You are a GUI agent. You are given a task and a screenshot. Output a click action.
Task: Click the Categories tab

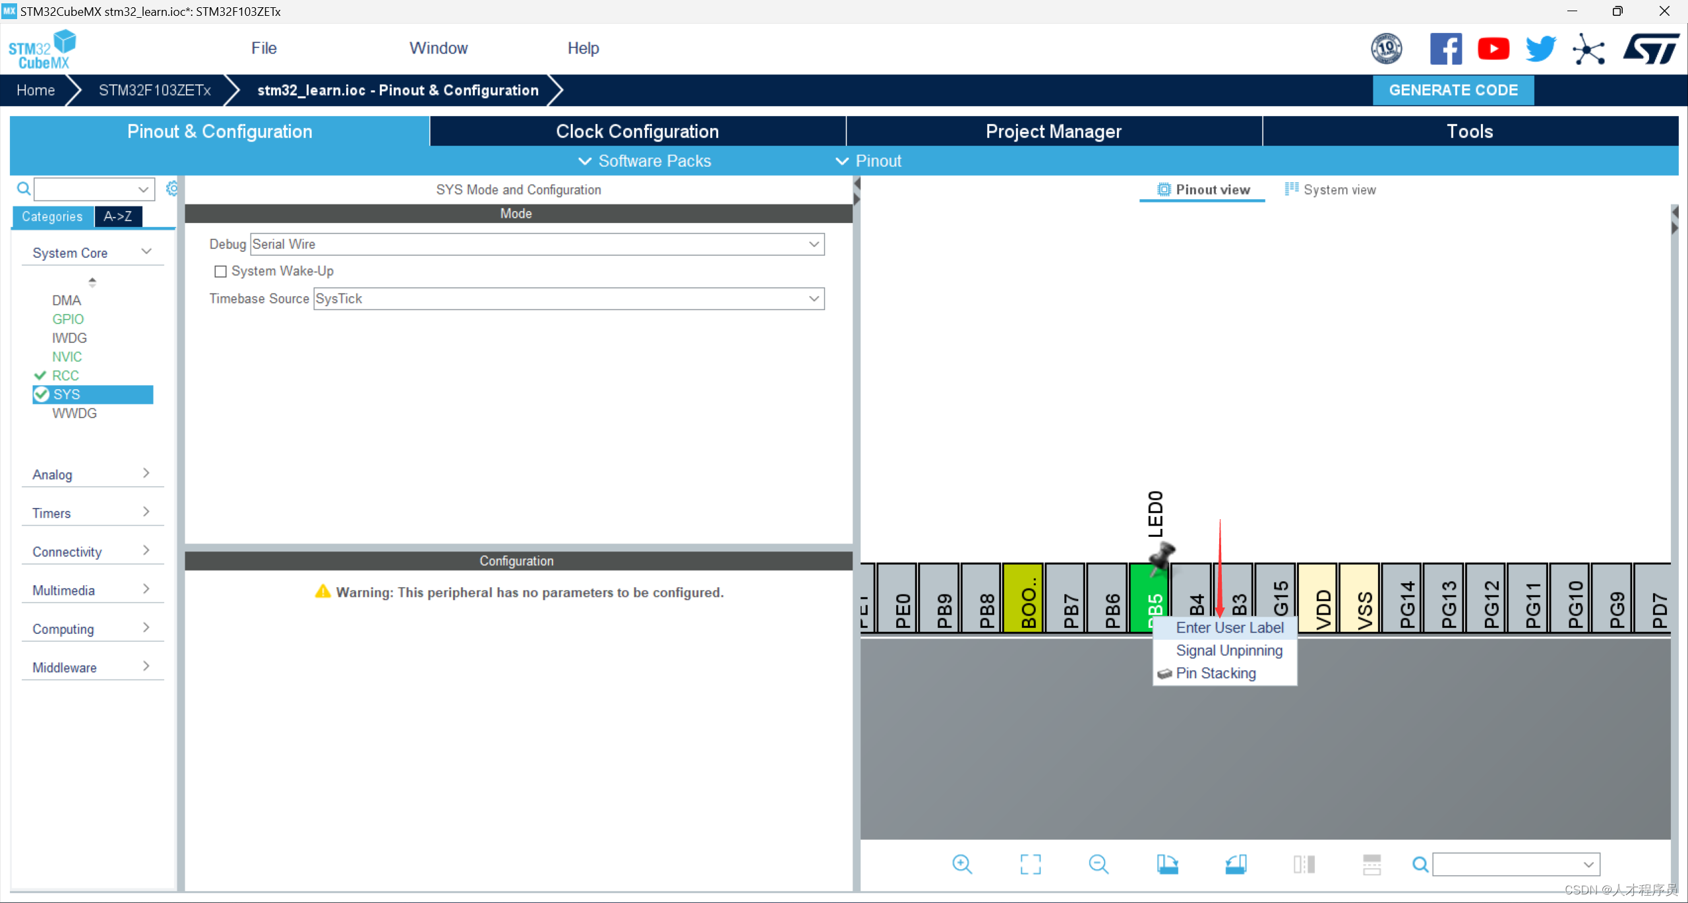tap(52, 216)
